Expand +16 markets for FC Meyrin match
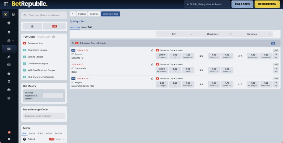Image resolution: width=283 pixels, height=143 pixels. coord(276,84)
